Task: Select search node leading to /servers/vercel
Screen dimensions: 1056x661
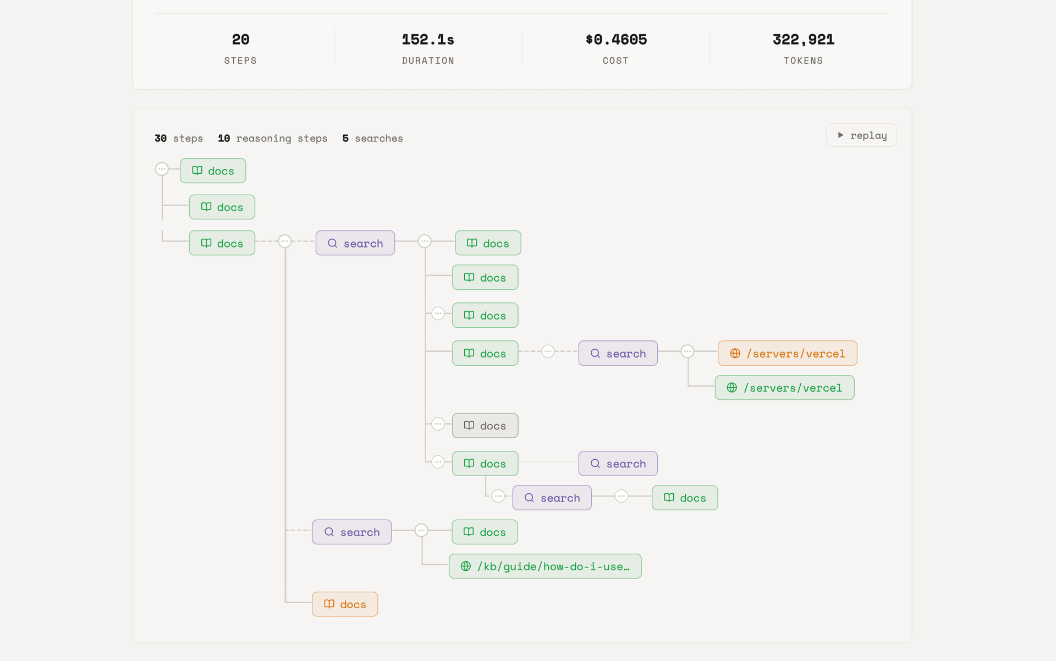Action: (618, 354)
